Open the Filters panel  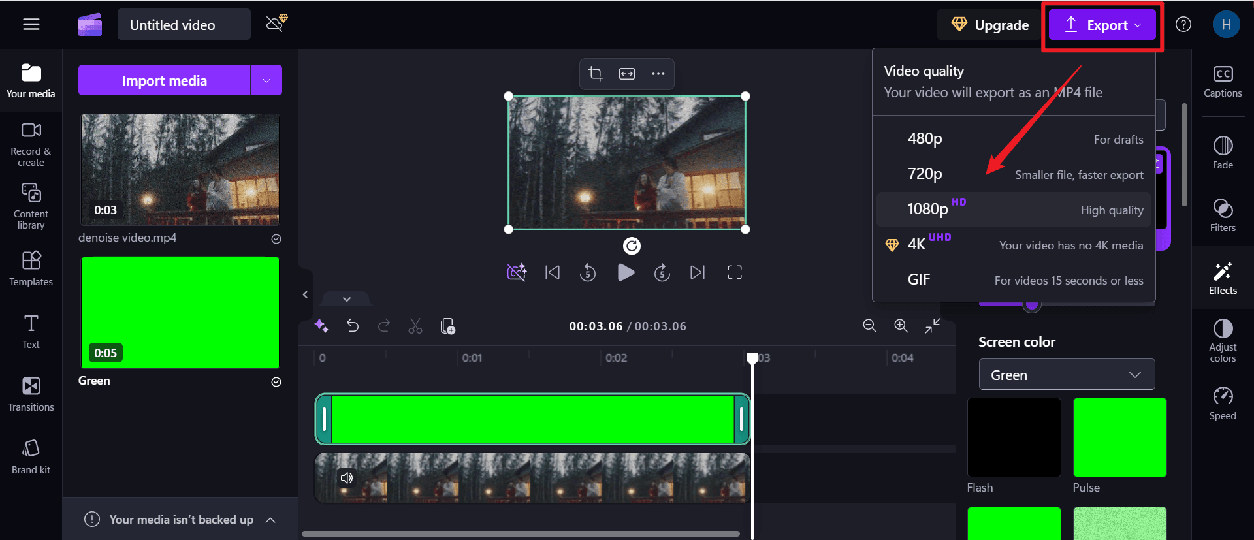tap(1223, 215)
